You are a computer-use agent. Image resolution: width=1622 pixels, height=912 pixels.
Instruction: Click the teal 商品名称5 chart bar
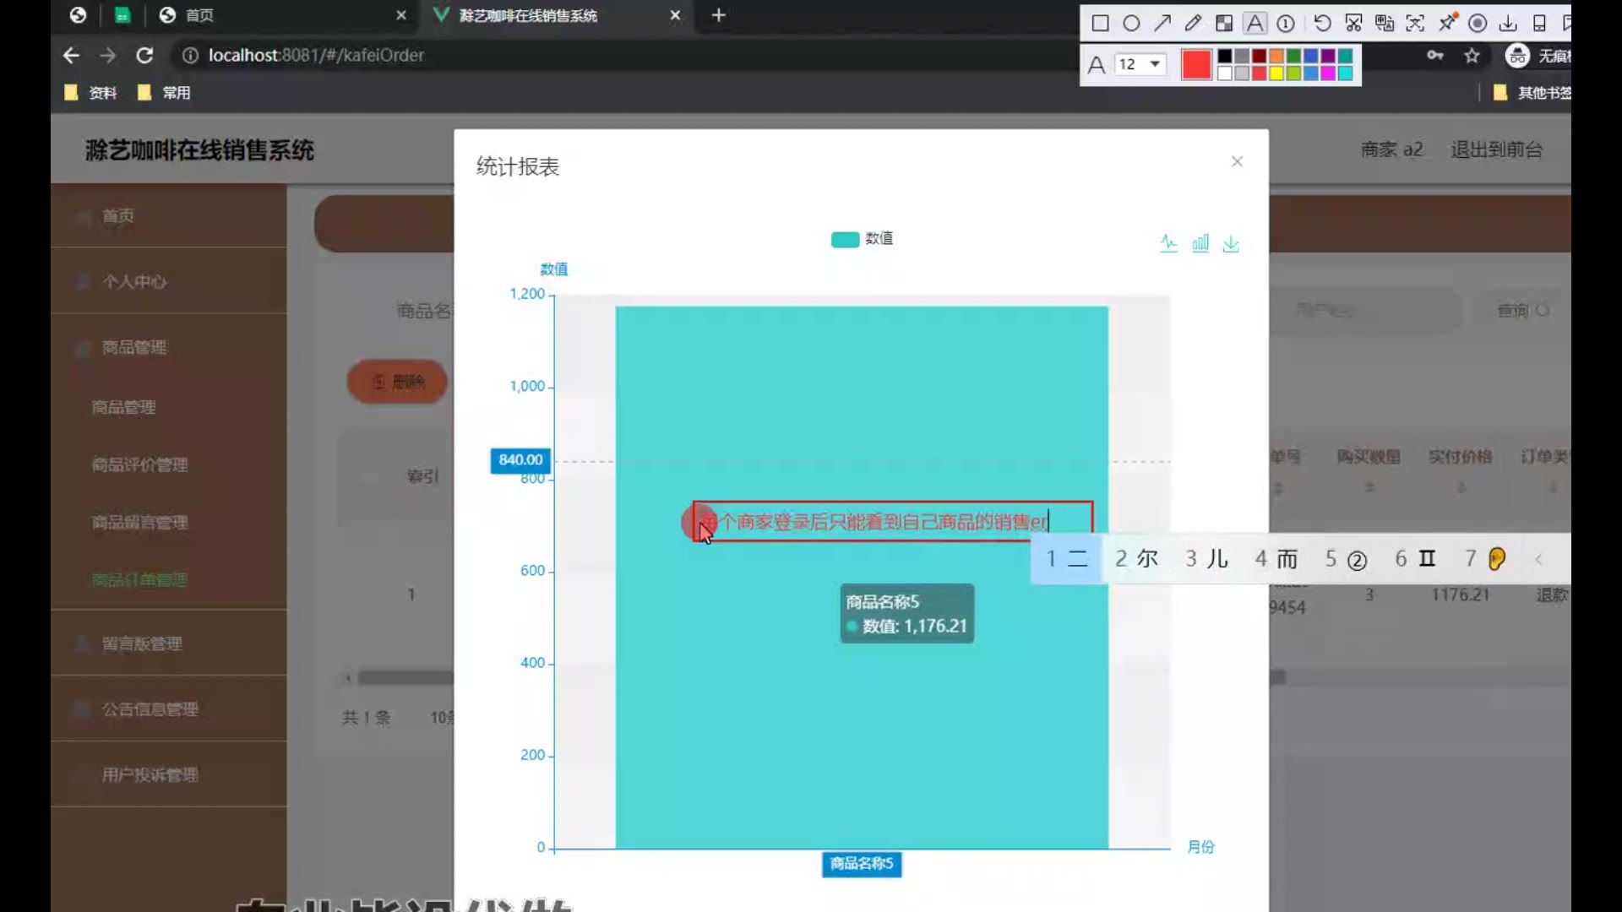coord(862,578)
